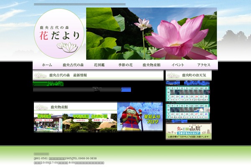
Task: Select the 23.4 precipitation value
Action: 197,100
